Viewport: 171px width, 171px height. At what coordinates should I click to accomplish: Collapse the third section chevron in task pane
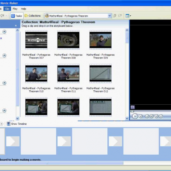pos(4,83)
